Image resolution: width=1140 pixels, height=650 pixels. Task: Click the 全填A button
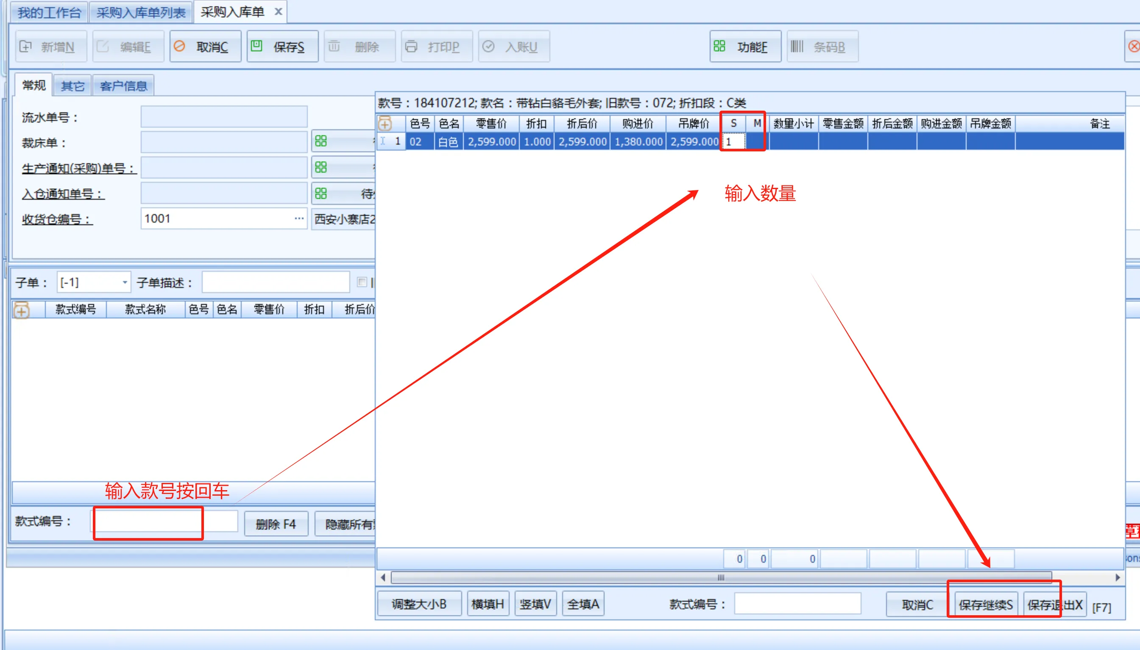(x=583, y=604)
